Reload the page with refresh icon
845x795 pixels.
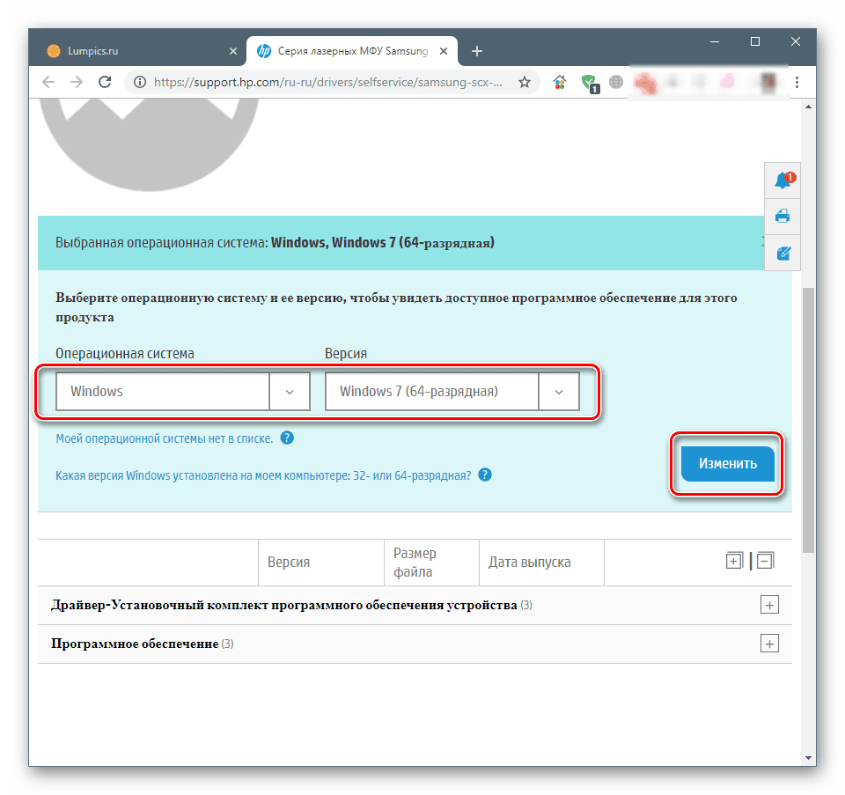pos(105,82)
